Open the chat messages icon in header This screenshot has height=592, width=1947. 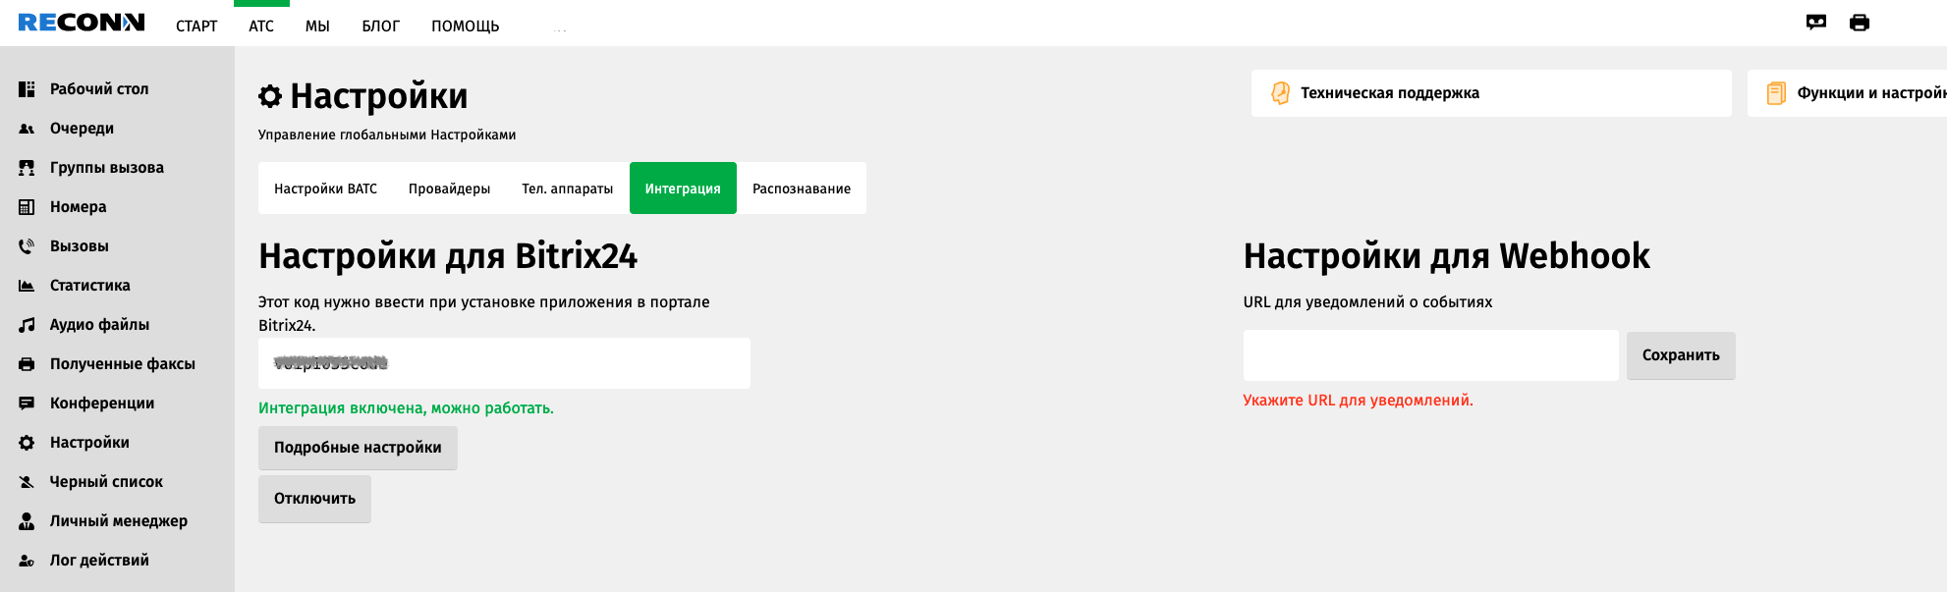point(1816,23)
